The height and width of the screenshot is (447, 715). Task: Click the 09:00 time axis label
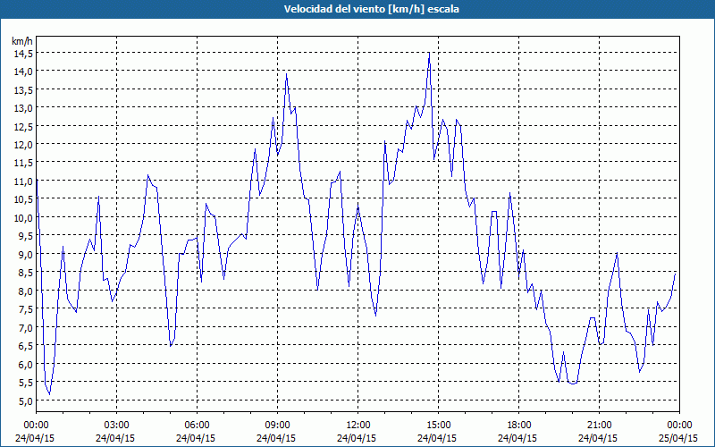click(x=277, y=426)
